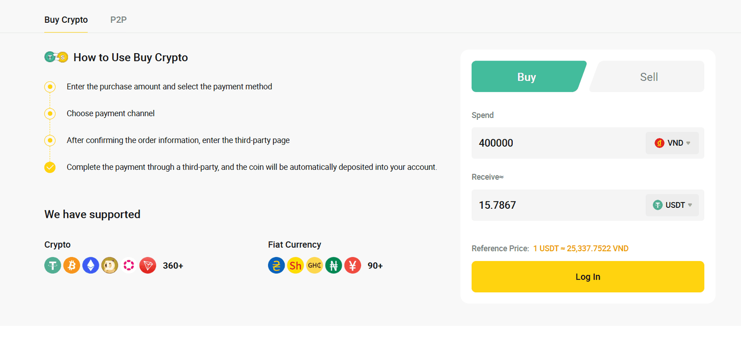Viewport: 741px width, 354px height.
Task: Open the VND currency dropdown
Action: [672, 143]
